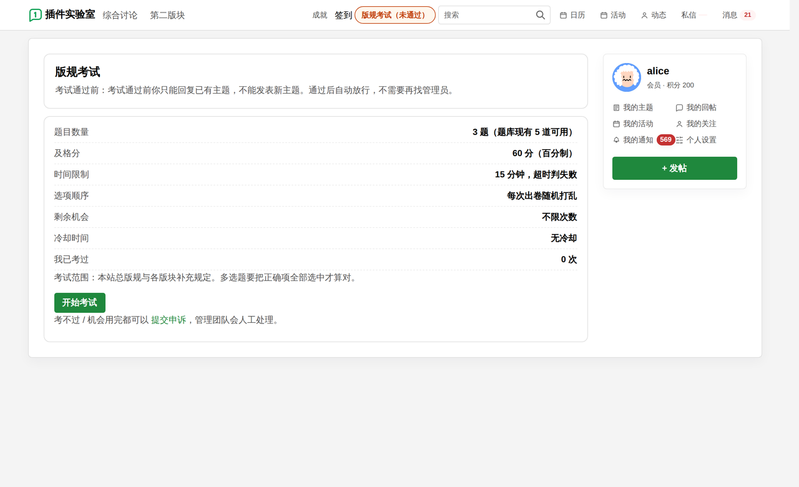Click the 我已考过 row label

72,260
